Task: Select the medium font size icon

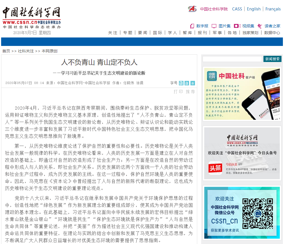Action: click(187, 83)
